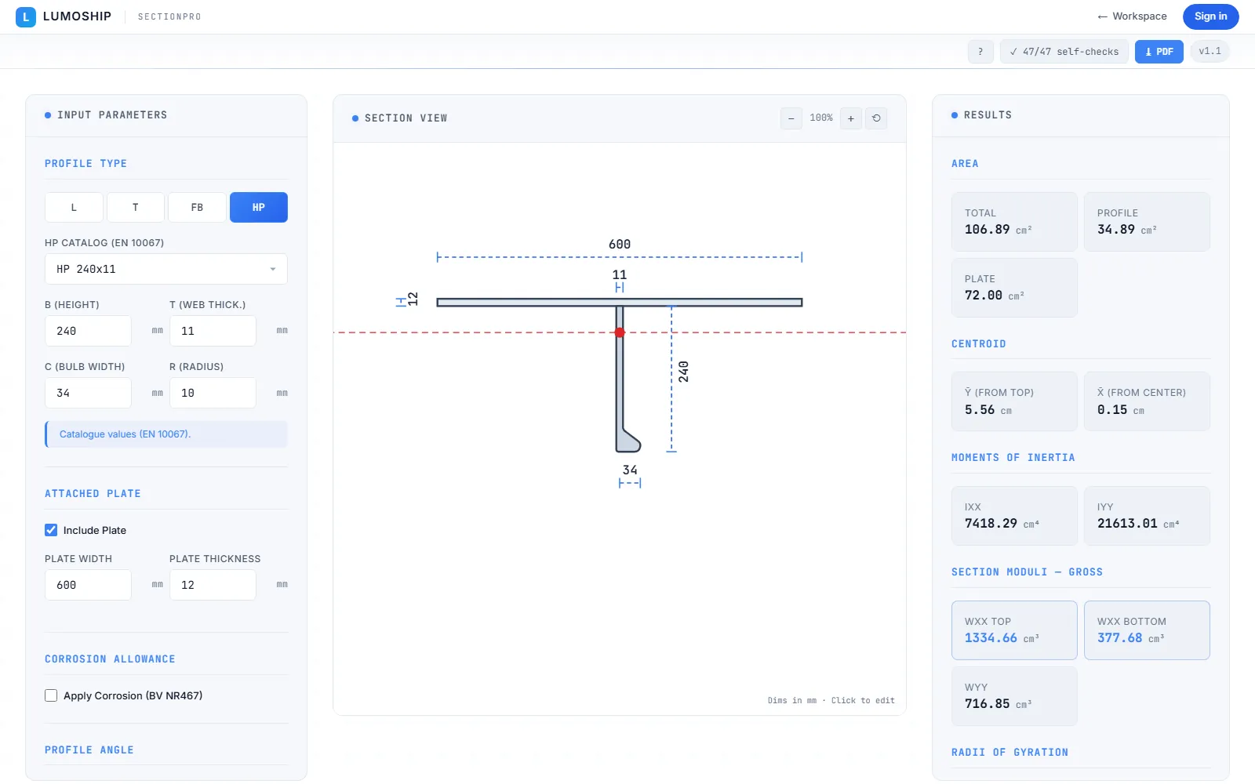This screenshot has width=1255, height=784.
Task: Click the 12 plate thickness dimension label
Action: click(413, 299)
